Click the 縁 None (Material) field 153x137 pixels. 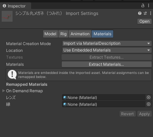pyautogui.click(x=104, y=104)
